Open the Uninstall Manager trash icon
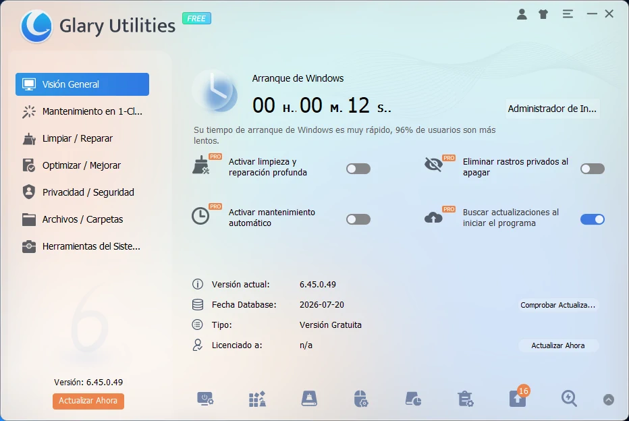This screenshot has height=421, width=629. [x=465, y=399]
